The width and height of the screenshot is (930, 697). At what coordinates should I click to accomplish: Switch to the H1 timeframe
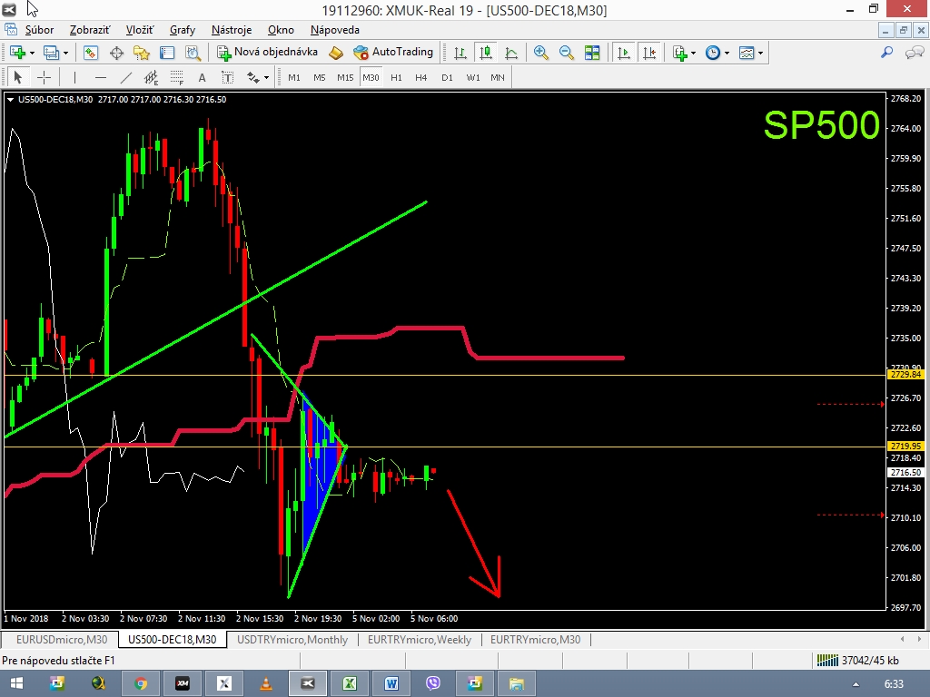pos(396,78)
